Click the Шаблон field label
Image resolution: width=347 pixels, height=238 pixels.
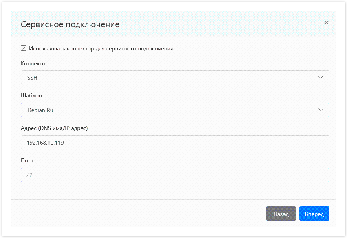31,96
